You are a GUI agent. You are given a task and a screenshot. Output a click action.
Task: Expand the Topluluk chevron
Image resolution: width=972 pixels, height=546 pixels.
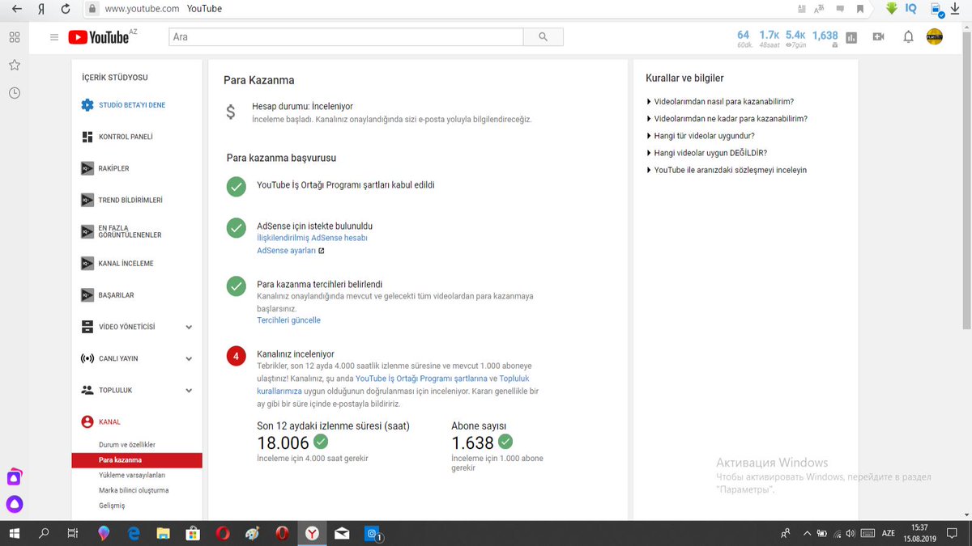pos(189,390)
